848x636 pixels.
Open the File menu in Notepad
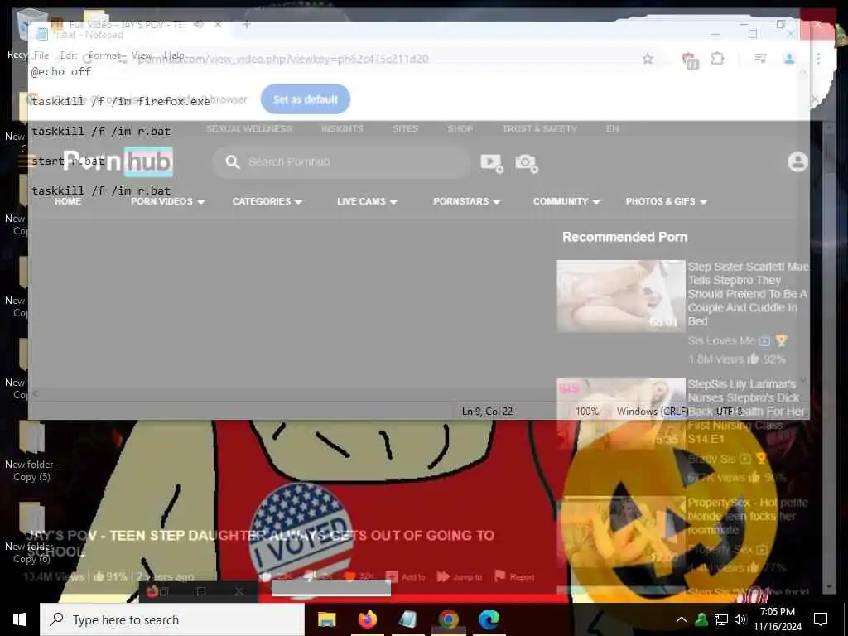tap(41, 55)
